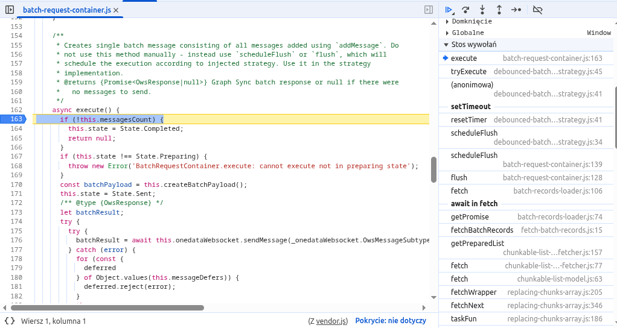Collapse the Stos wywołań section
617x328 pixels.
447,45
